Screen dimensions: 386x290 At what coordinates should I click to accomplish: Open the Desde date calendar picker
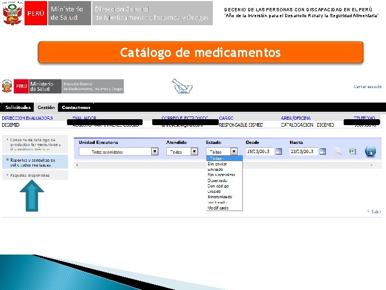(x=279, y=151)
